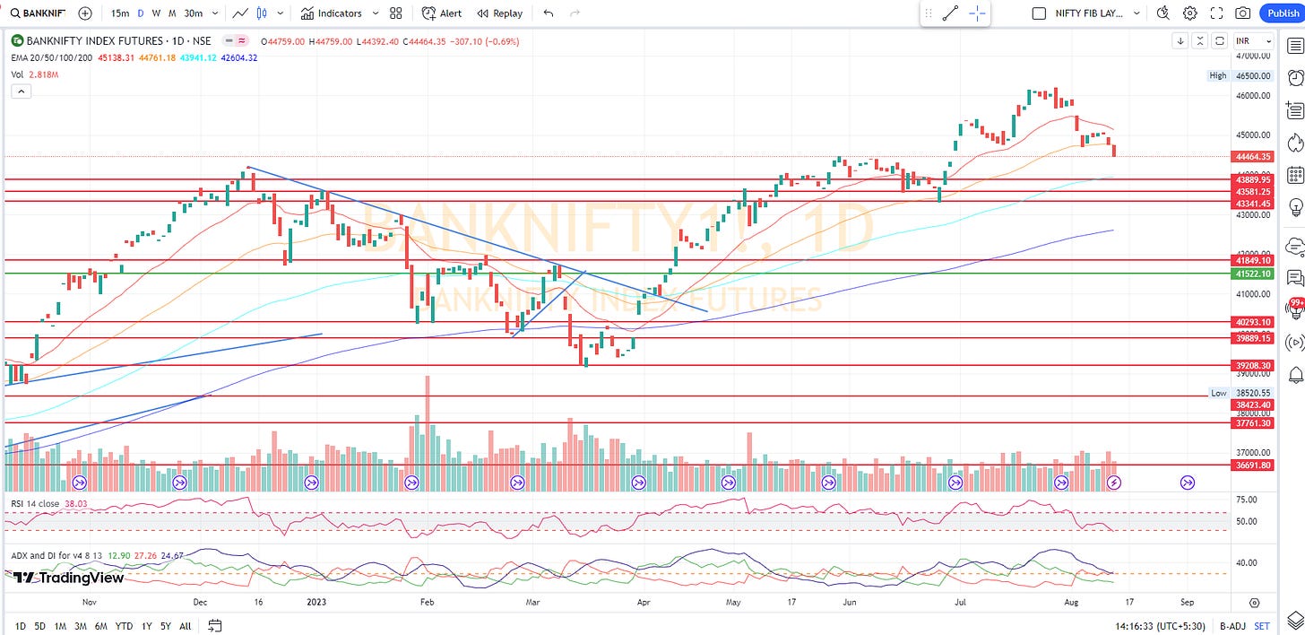Viewport: 1305px width, 635px height.
Task: Click the Publish button
Action: tap(1283, 13)
